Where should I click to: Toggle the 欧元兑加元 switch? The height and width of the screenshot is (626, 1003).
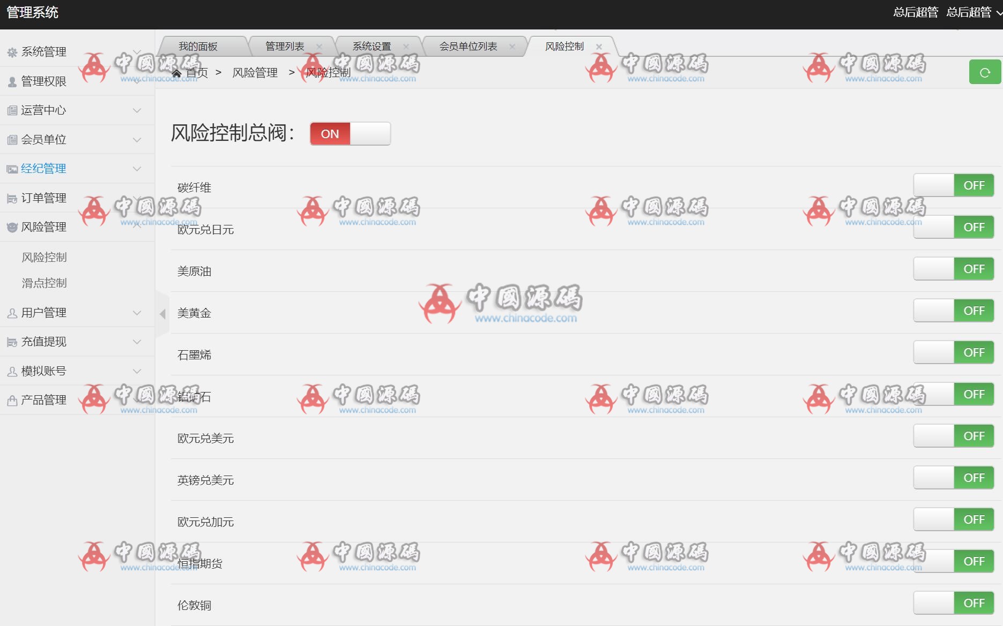[x=954, y=519]
